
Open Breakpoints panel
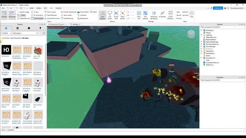tap(83, 18)
